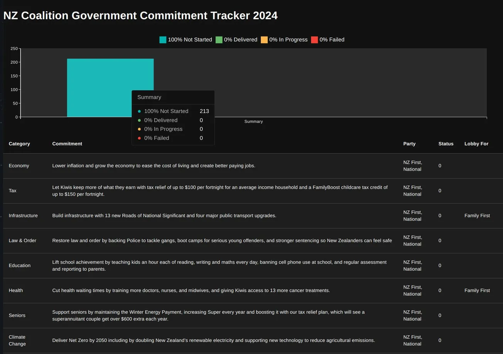This screenshot has width=503, height=354.
Task: Click 'Family First' in the Infrastructure row
Action: coord(477,216)
